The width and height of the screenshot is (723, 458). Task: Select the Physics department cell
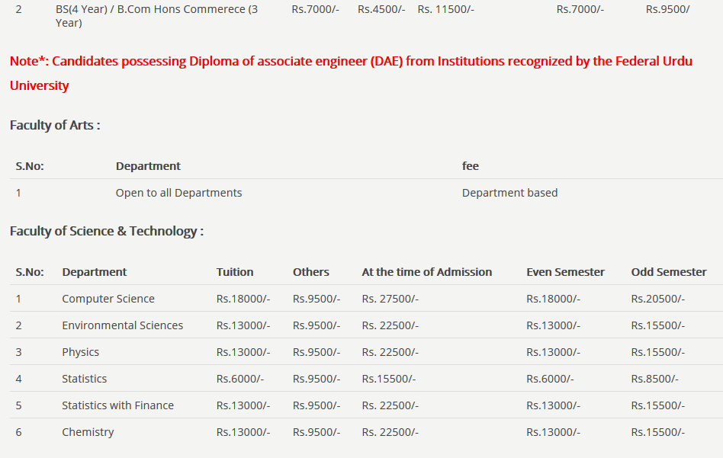[80, 352]
